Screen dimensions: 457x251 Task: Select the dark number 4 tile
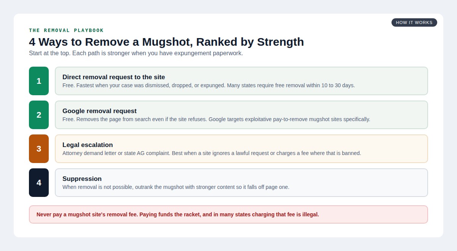pos(39,182)
